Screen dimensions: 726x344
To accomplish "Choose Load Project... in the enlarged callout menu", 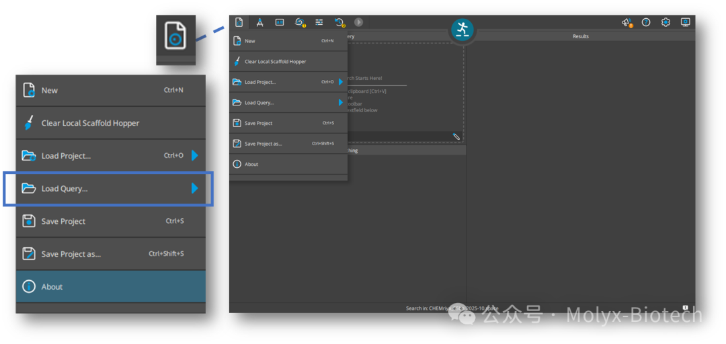I will (111, 156).
